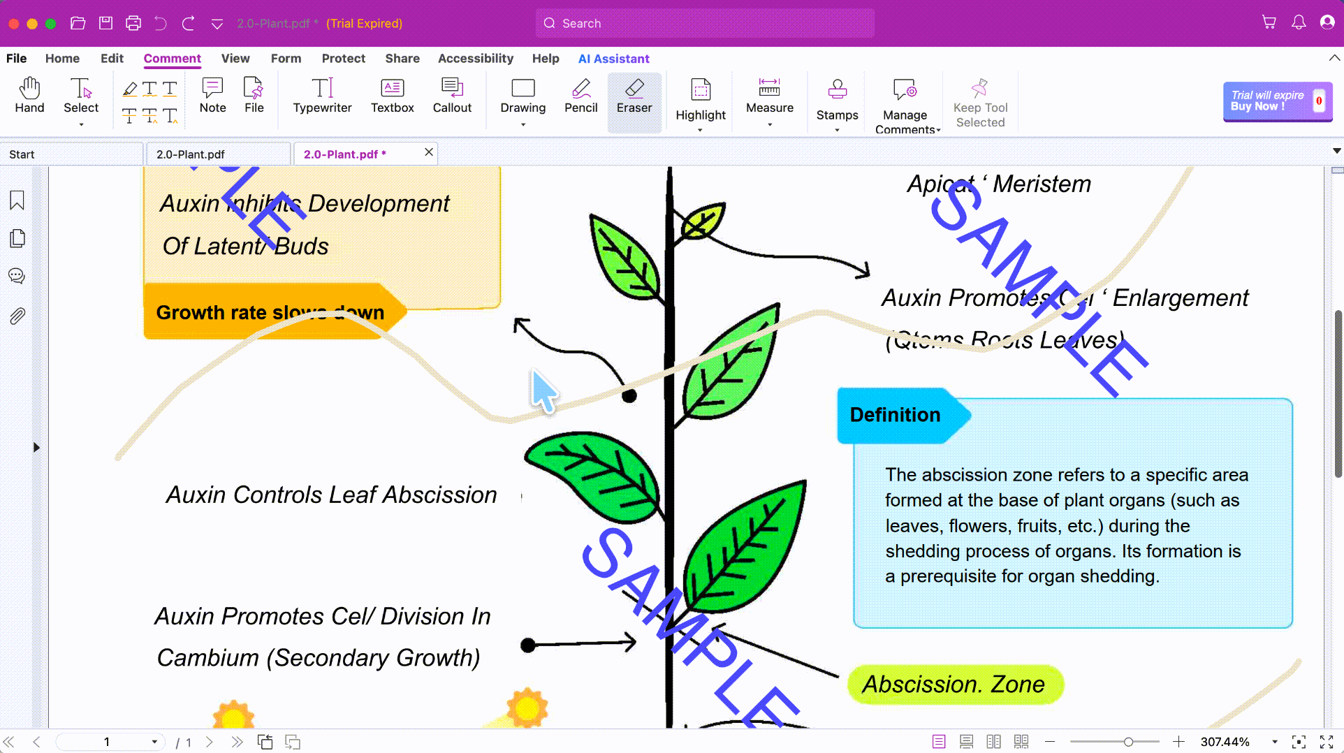Select the Hand tool

29,96
